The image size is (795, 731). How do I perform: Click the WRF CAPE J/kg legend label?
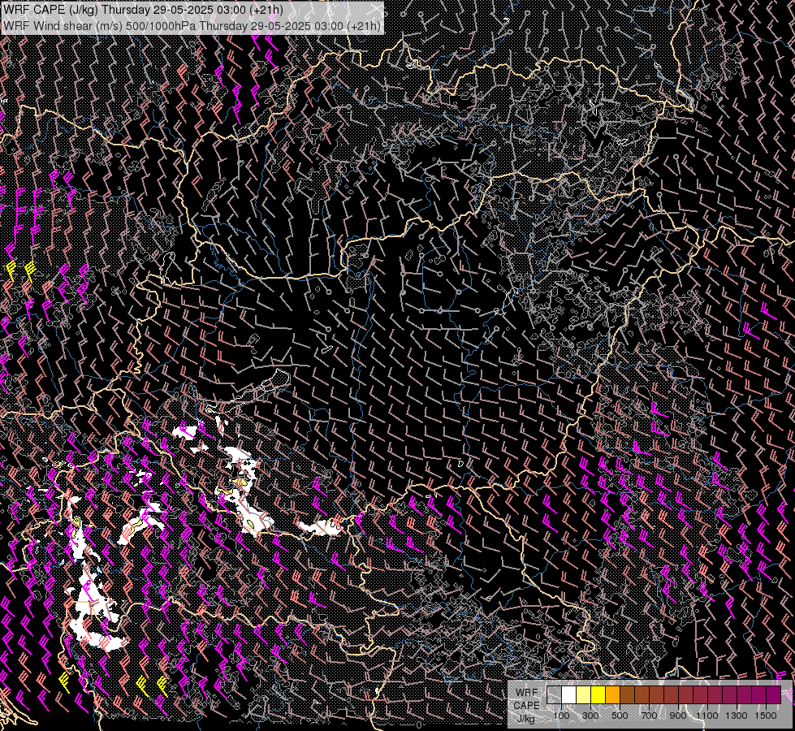tap(527, 706)
